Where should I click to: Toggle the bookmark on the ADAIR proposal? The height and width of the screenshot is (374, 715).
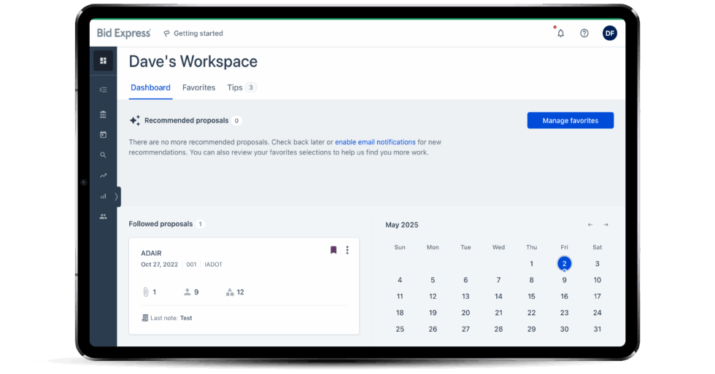coord(333,250)
